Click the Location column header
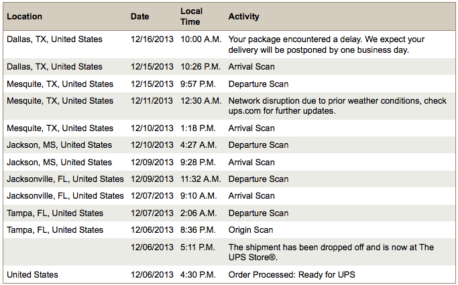Image resolution: width=458 pixels, height=285 pixels. (25, 16)
